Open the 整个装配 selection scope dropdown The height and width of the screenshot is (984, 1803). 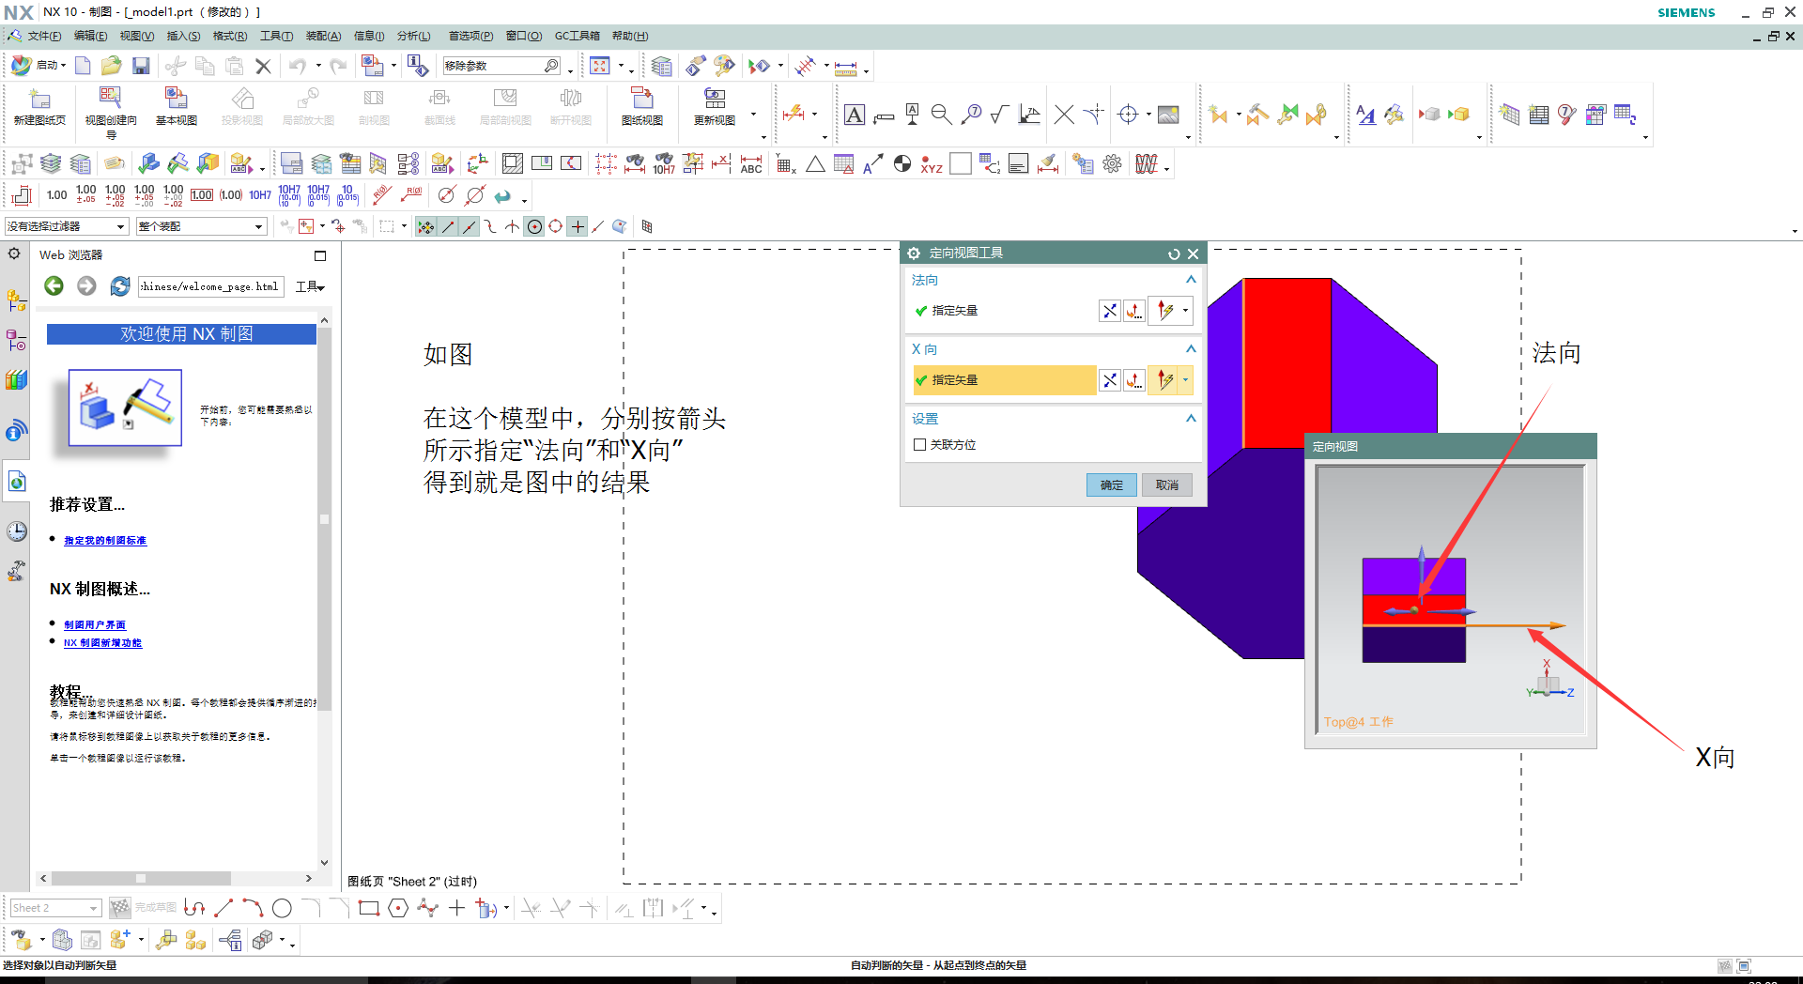tap(201, 226)
